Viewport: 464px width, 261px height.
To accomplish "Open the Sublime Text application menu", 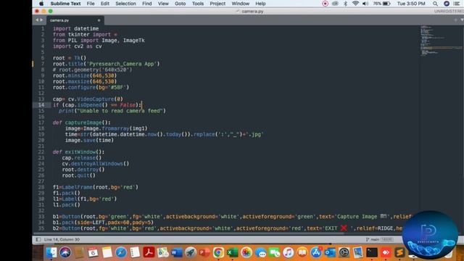I will pyautogui.click(x=65, y=4).
